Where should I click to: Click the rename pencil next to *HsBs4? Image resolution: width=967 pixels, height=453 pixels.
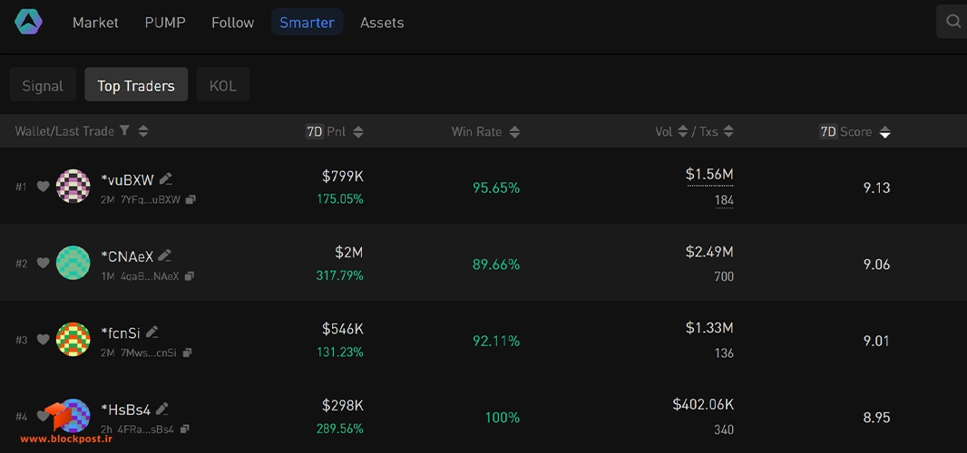[x=162, y=409]
